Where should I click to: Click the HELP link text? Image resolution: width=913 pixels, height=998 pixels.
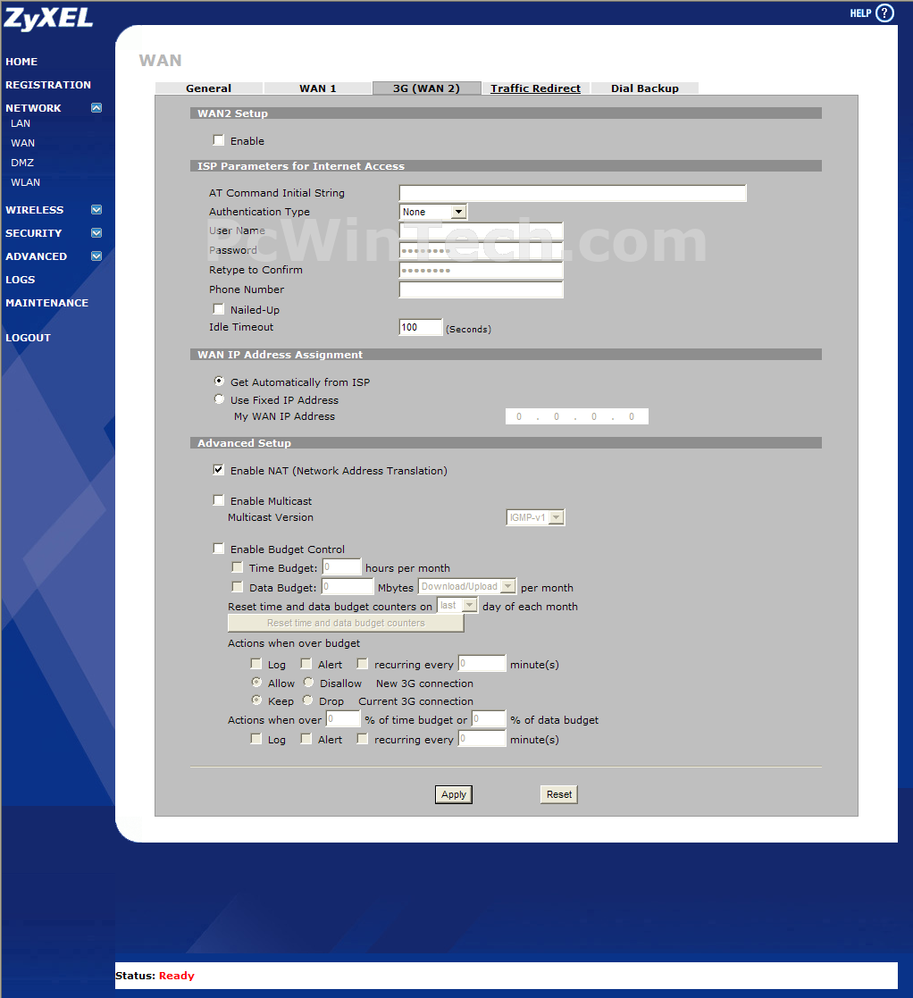coord(861,13)
